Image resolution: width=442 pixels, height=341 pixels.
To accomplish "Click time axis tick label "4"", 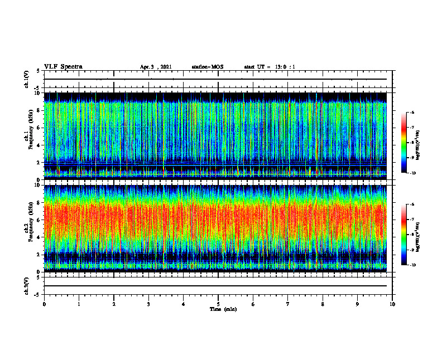I will [183, 304].
